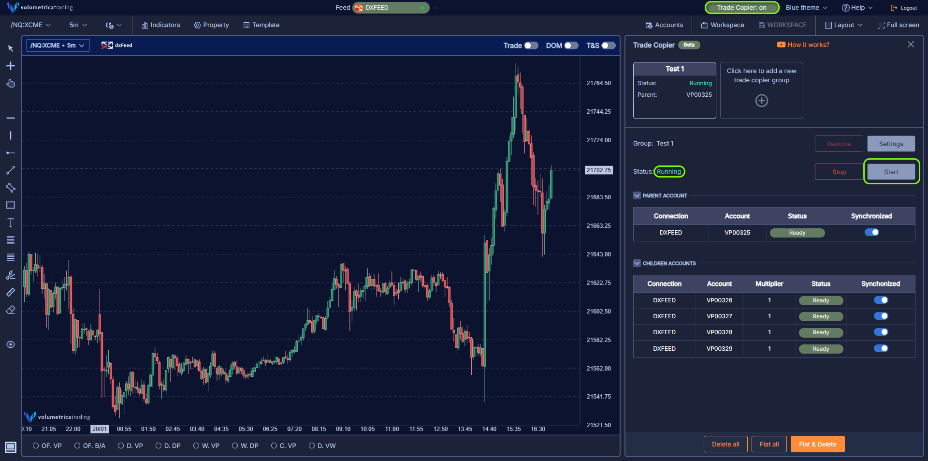The image size is (928, 461).
Task: Open the Property menu
Action: (x=211, y=25)
